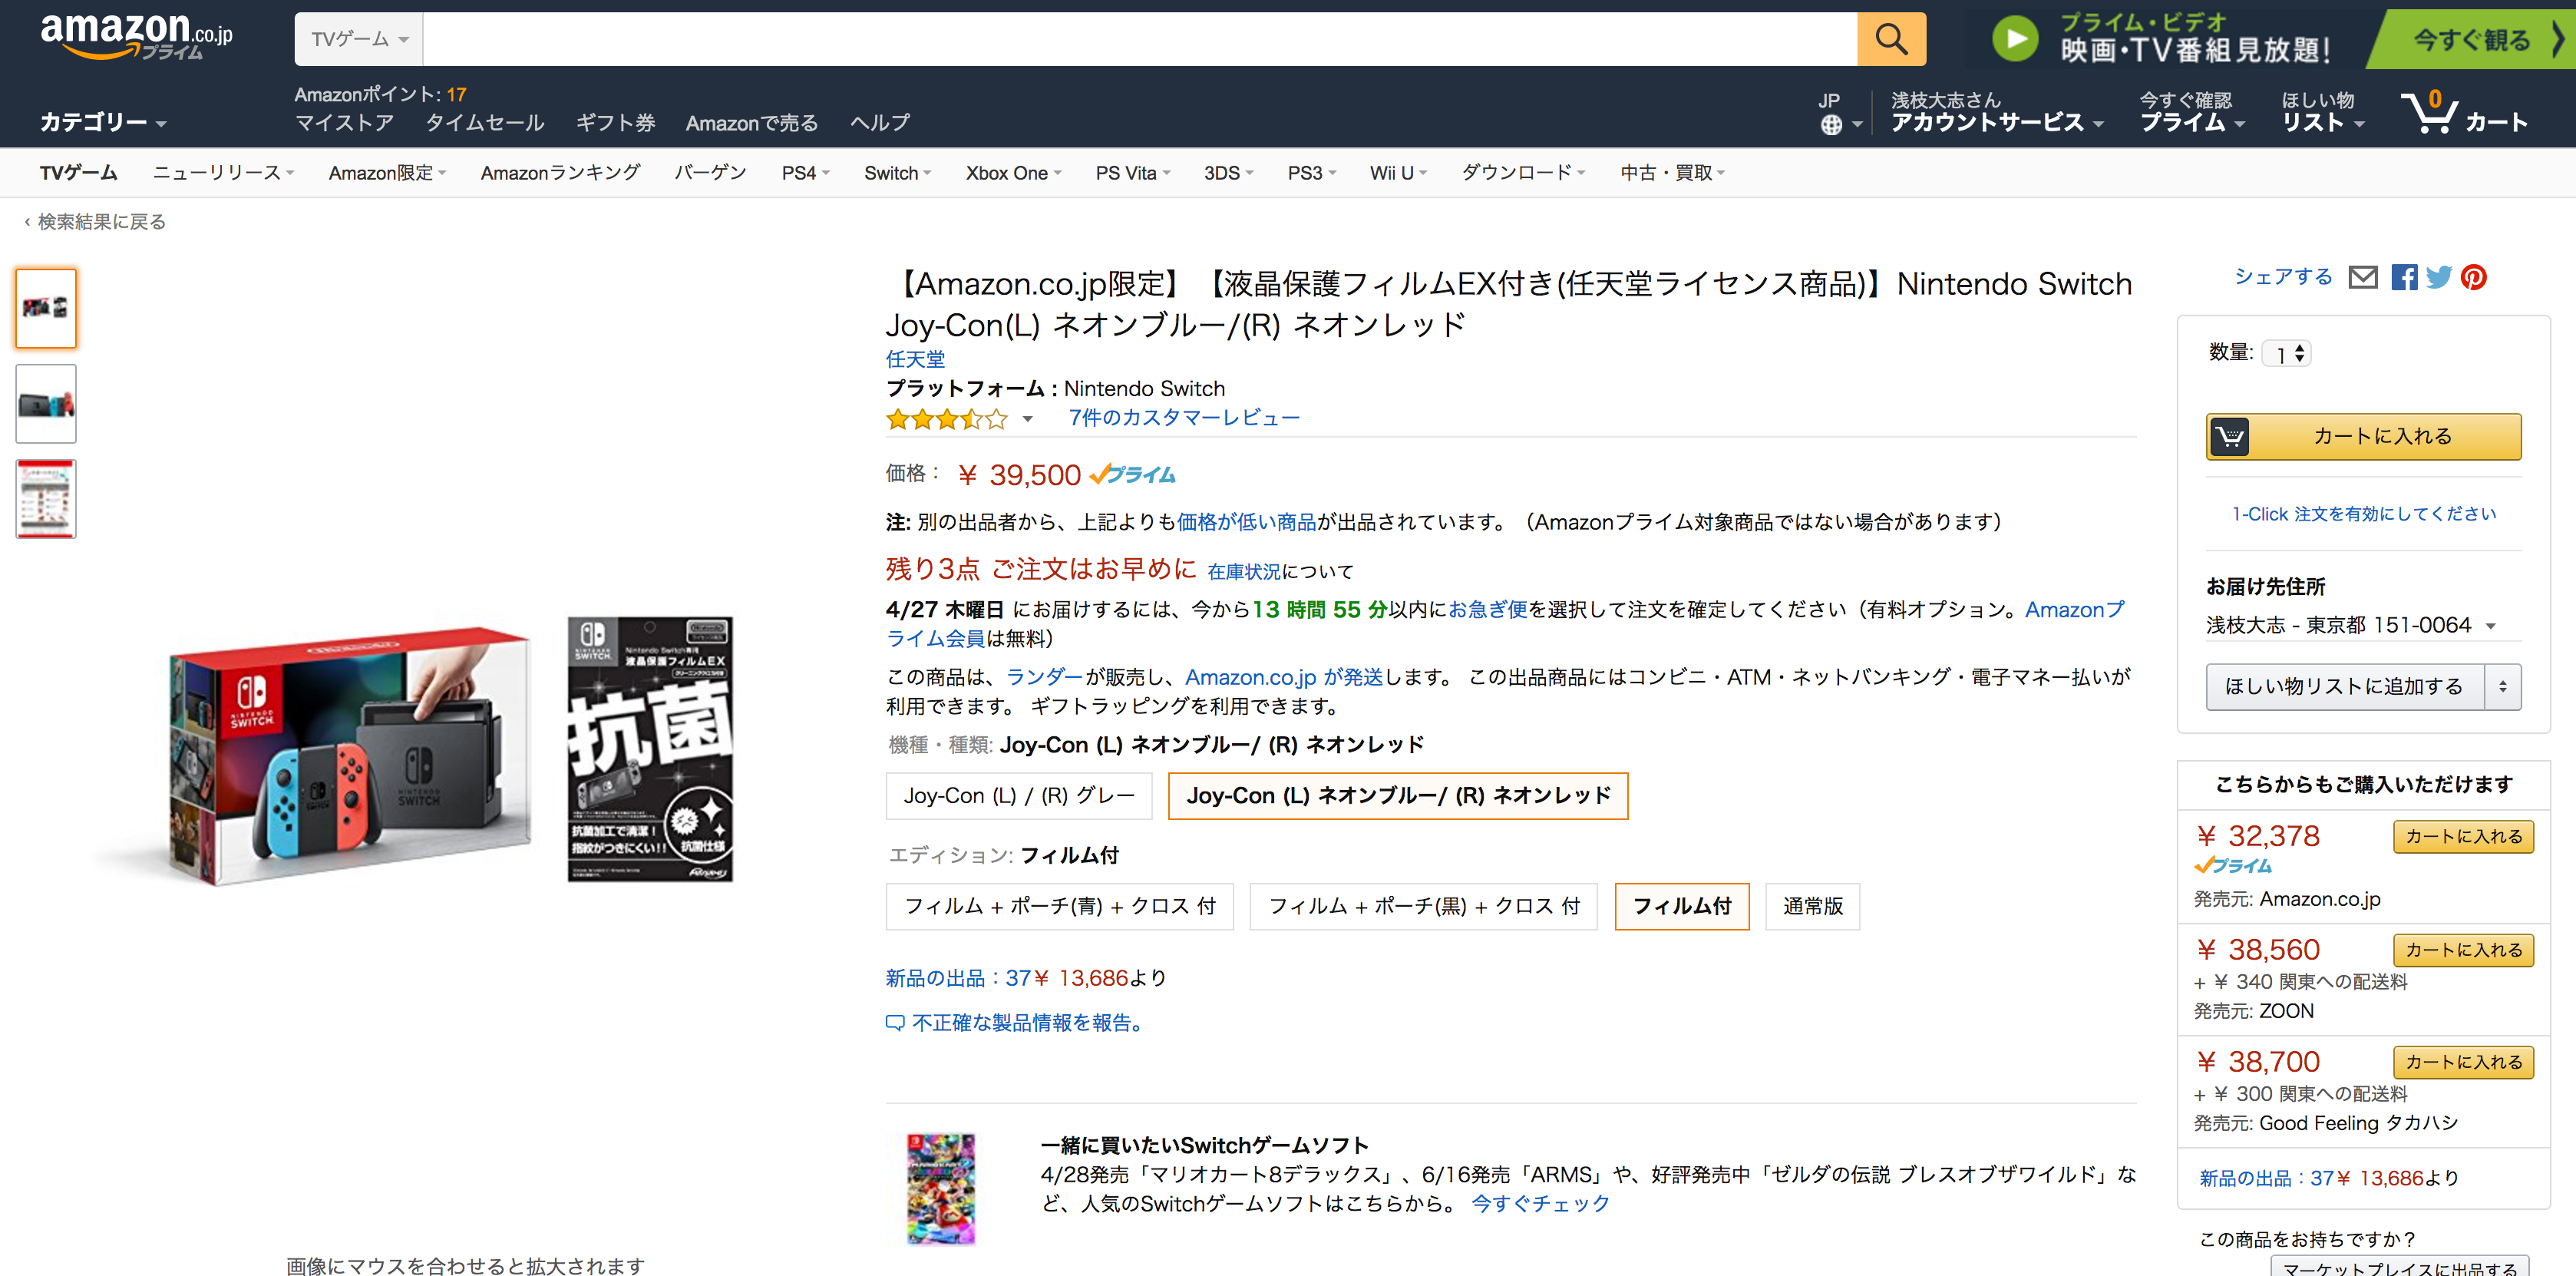Share on Facebook icon

[x=2403, y=277]
